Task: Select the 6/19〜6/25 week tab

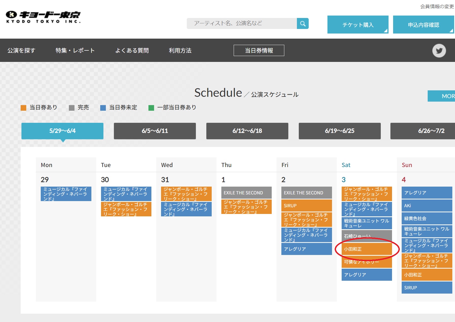Action: 340,131
